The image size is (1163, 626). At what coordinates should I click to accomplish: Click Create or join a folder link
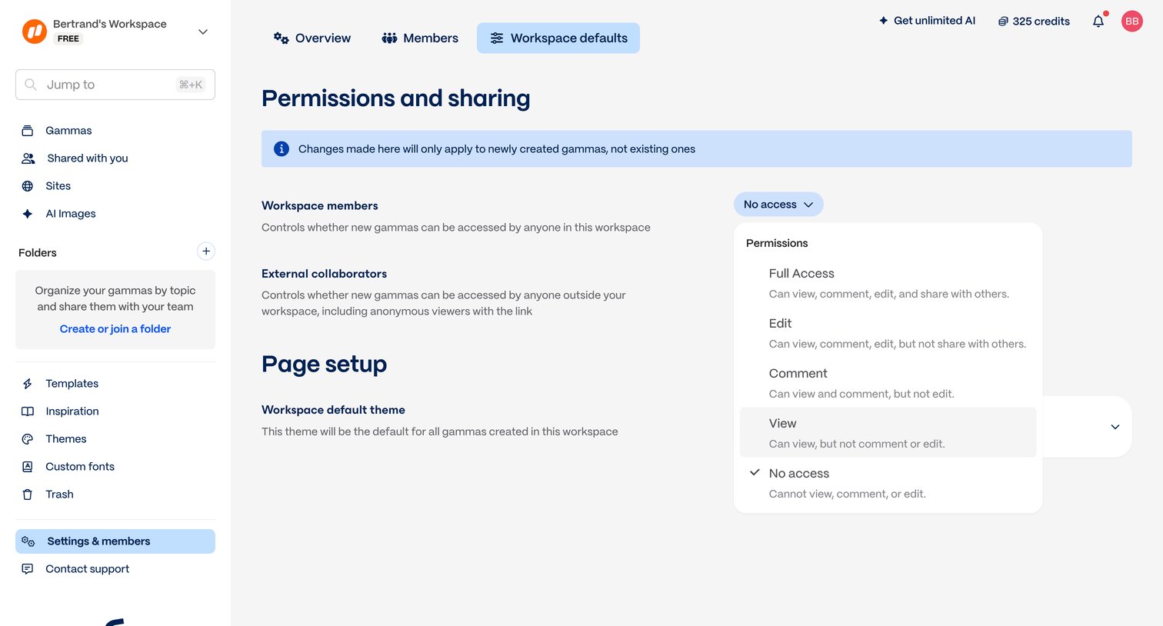coord(115,329)
